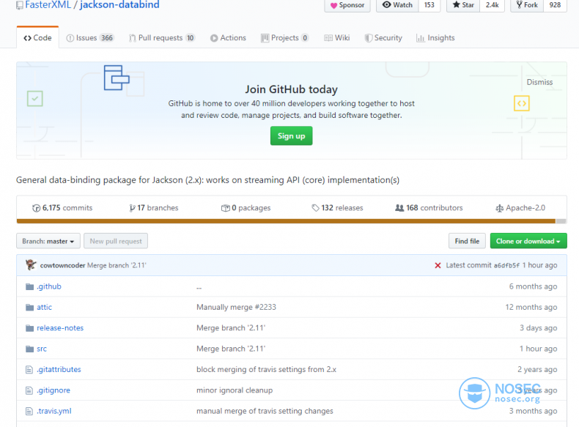Viewport: 579px width, 427px height.
Task: Click the cowtowncoder avatar image
Action: (31, 265)
